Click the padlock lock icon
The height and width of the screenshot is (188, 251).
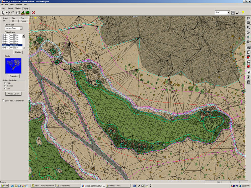248,81
